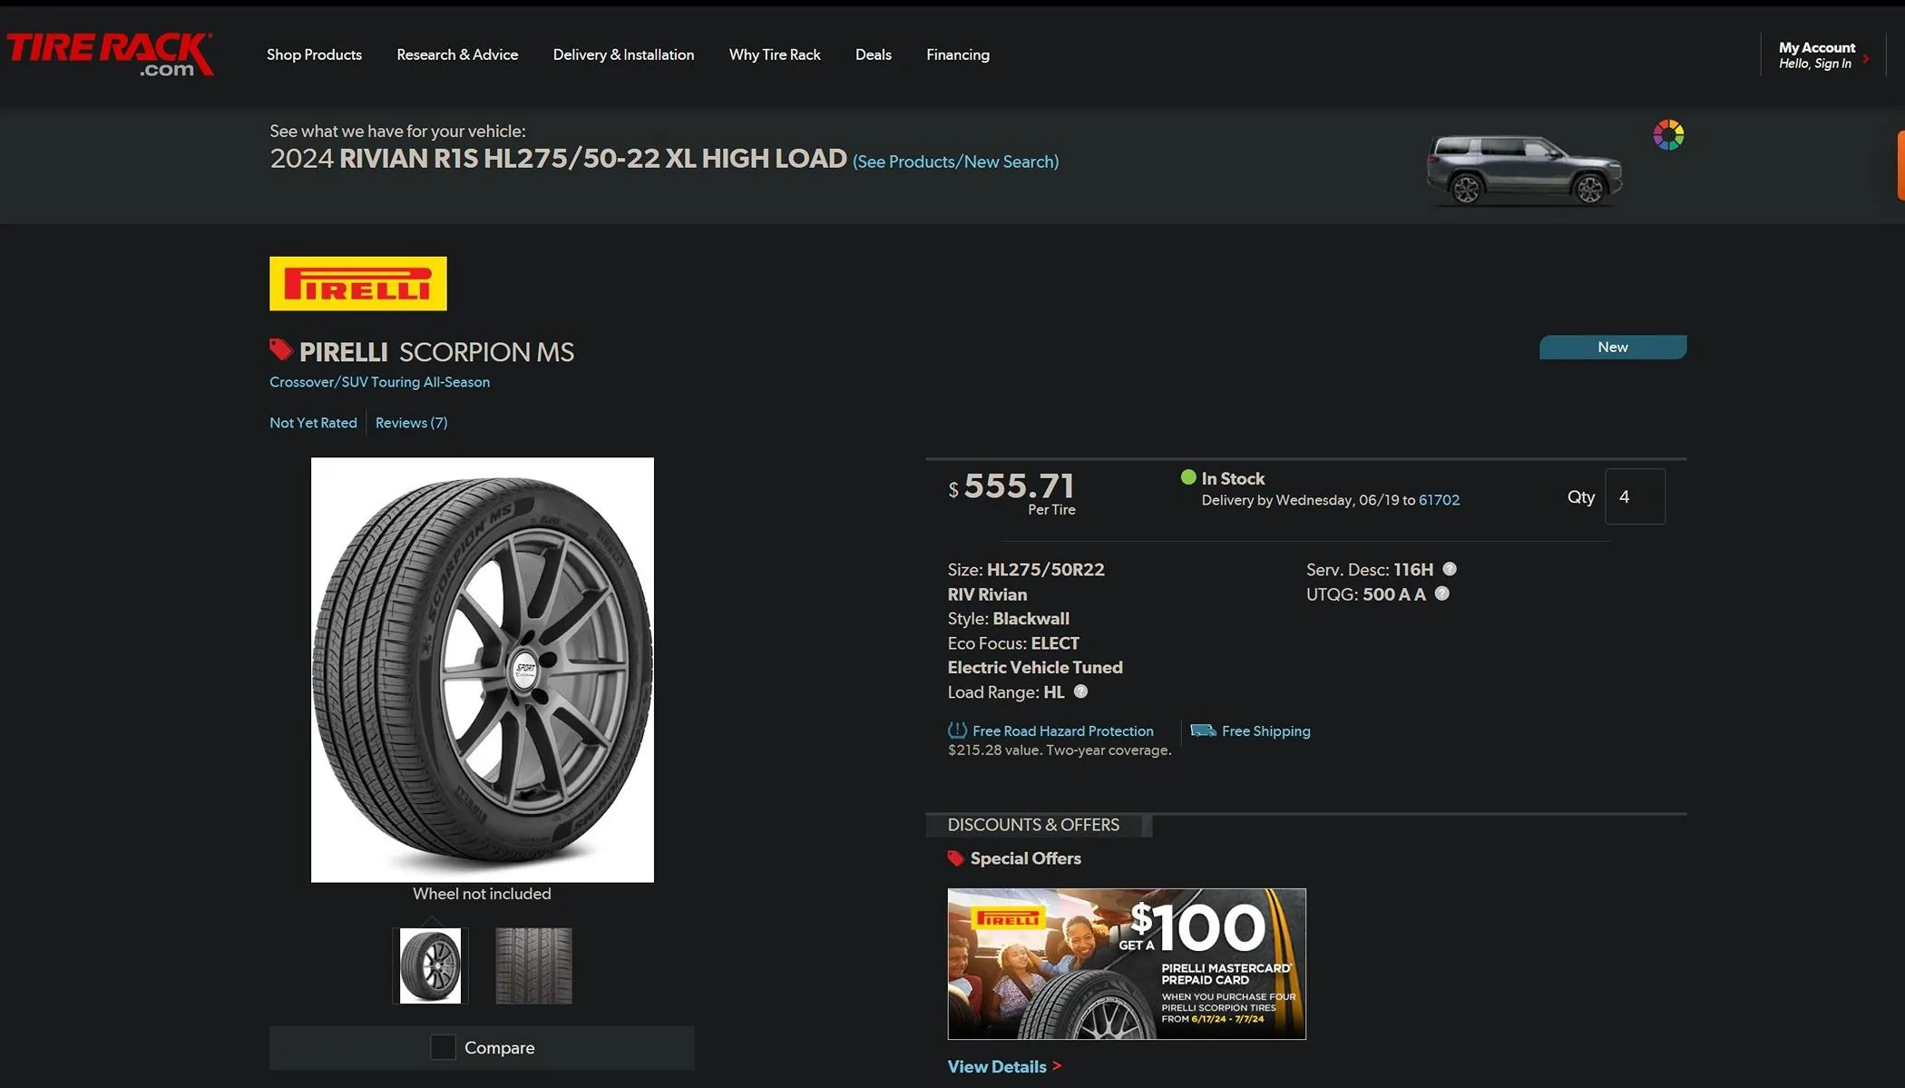
Task: Click the main Scorpion MS tire image
Action: 482,670
